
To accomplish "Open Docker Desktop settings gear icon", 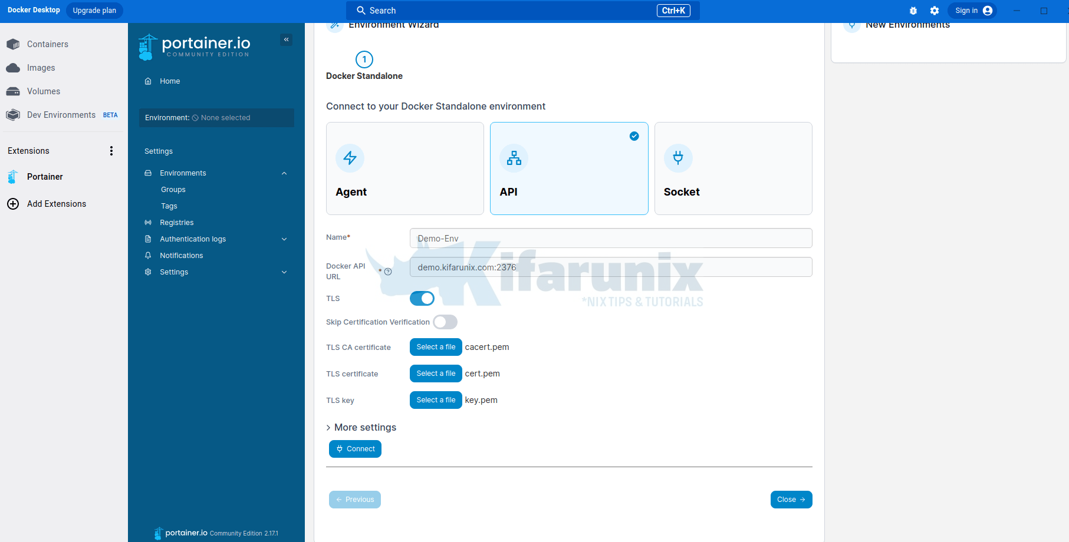I will pos(935,11).
